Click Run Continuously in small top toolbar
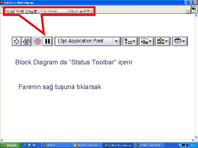The width and height of the screenshot is (198, 148). tap(12, 11)
